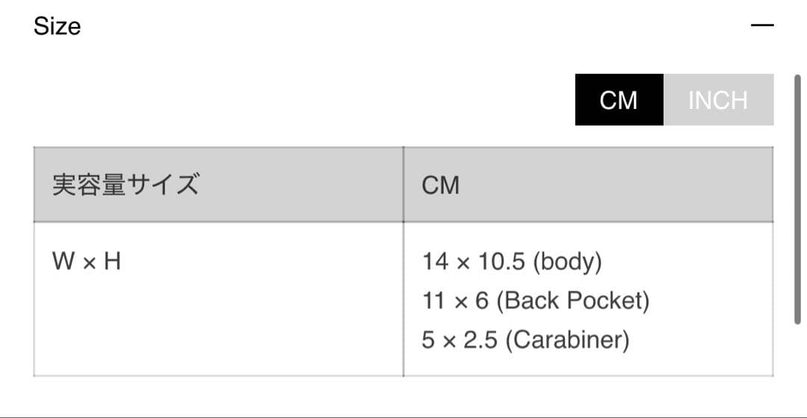Image resolution: width=807 pixels, height=418 pixels.
Task: Click the 11 × 6 (Back Pocket) line
Action: point(536,301)
